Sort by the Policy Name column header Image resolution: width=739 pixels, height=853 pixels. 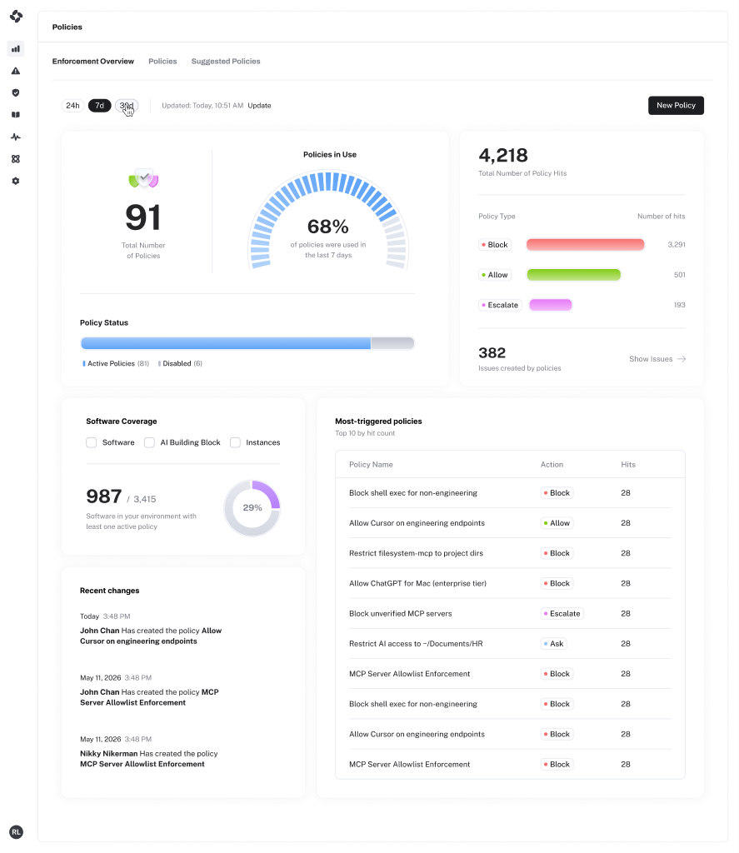click(371, 465)
